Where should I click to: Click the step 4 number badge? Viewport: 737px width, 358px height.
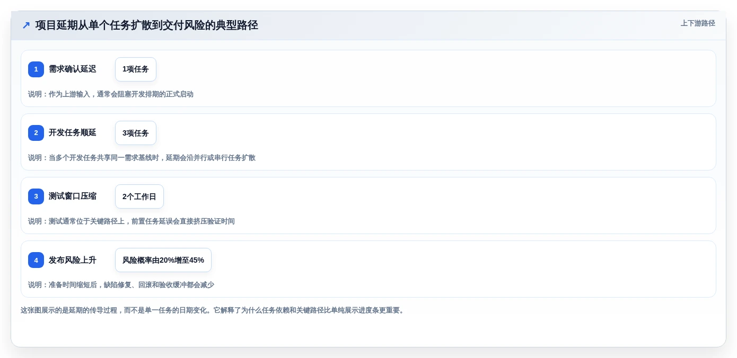[x=36, y=260]
